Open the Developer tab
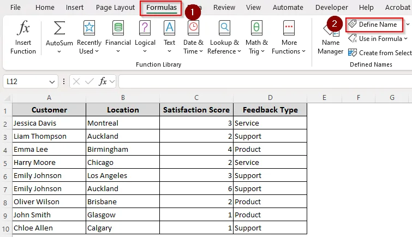 (x=332, y=7)
